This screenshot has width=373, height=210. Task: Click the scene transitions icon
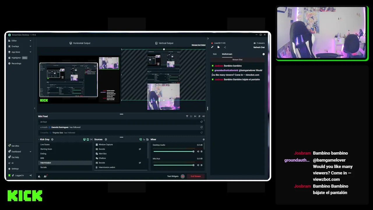coord(91,139)
